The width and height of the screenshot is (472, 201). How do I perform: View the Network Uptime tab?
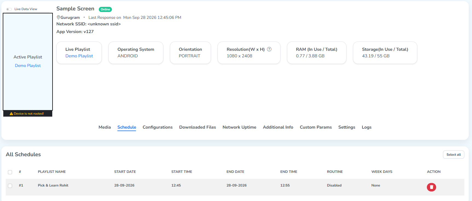coord(239,127)
